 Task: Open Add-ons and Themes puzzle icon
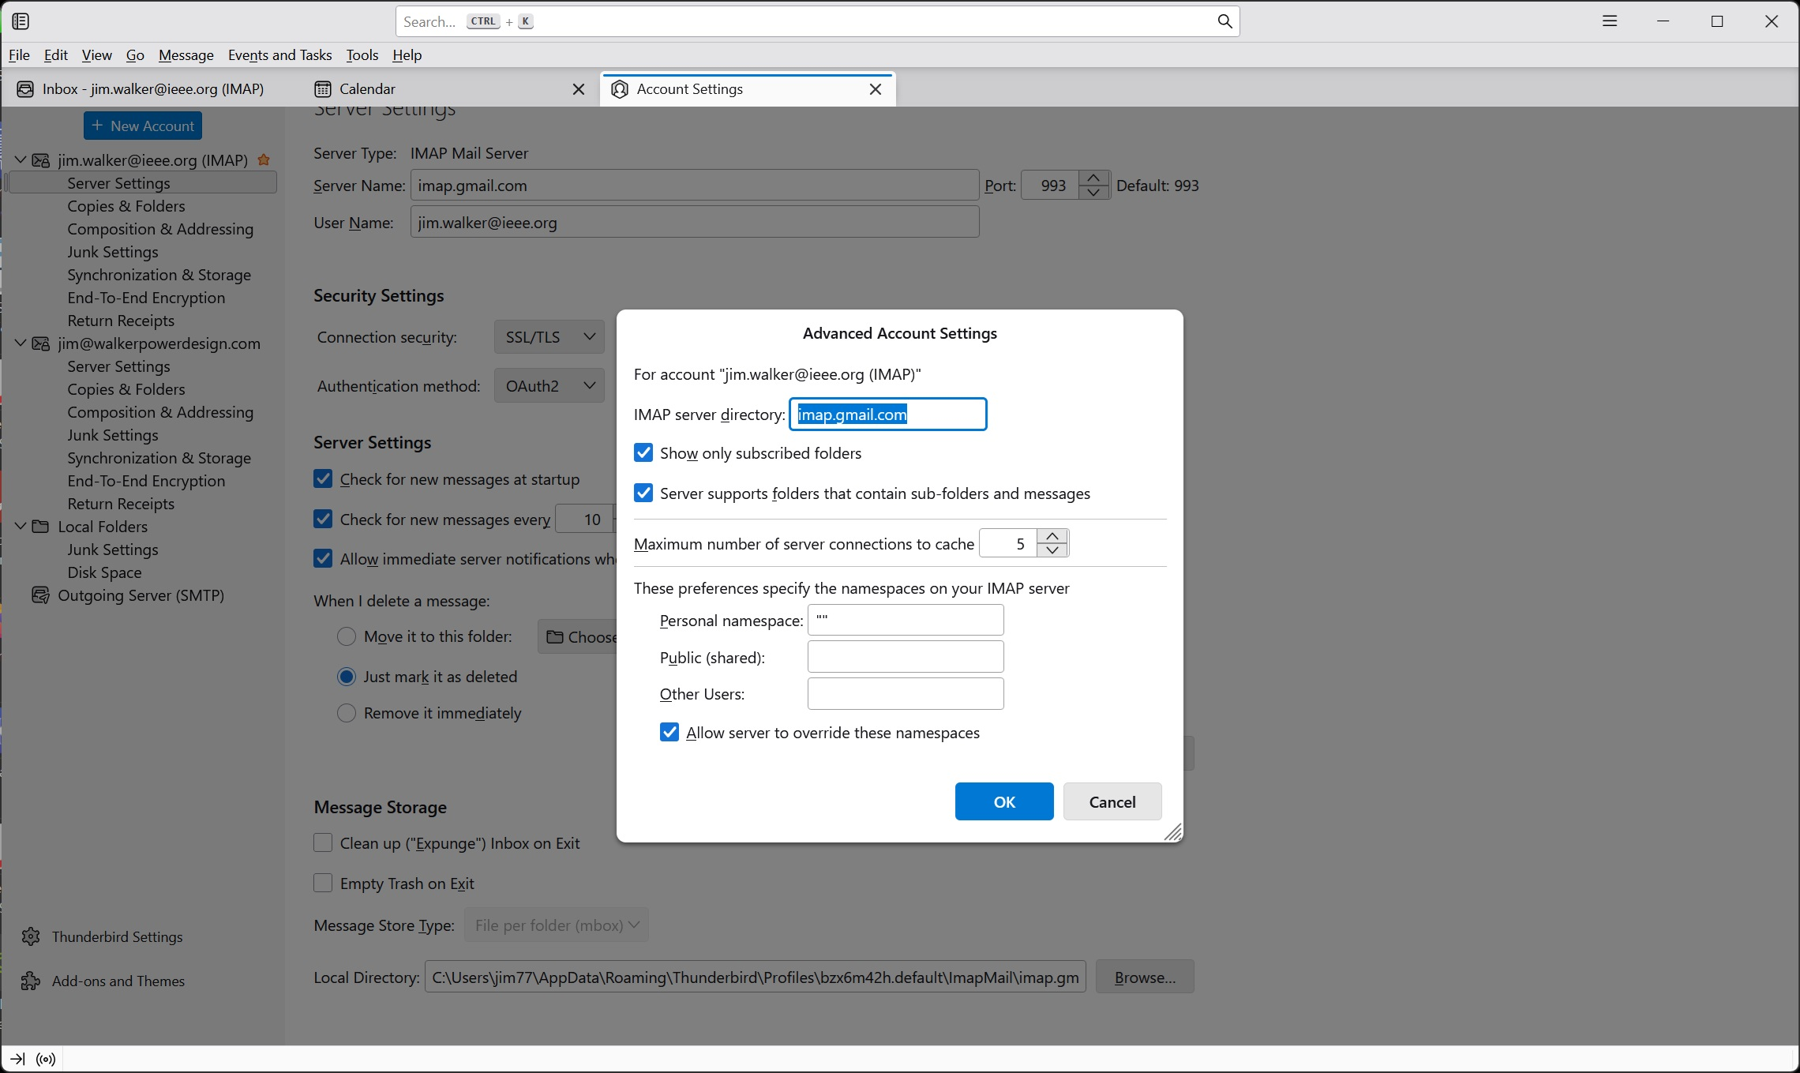(31, 981)
